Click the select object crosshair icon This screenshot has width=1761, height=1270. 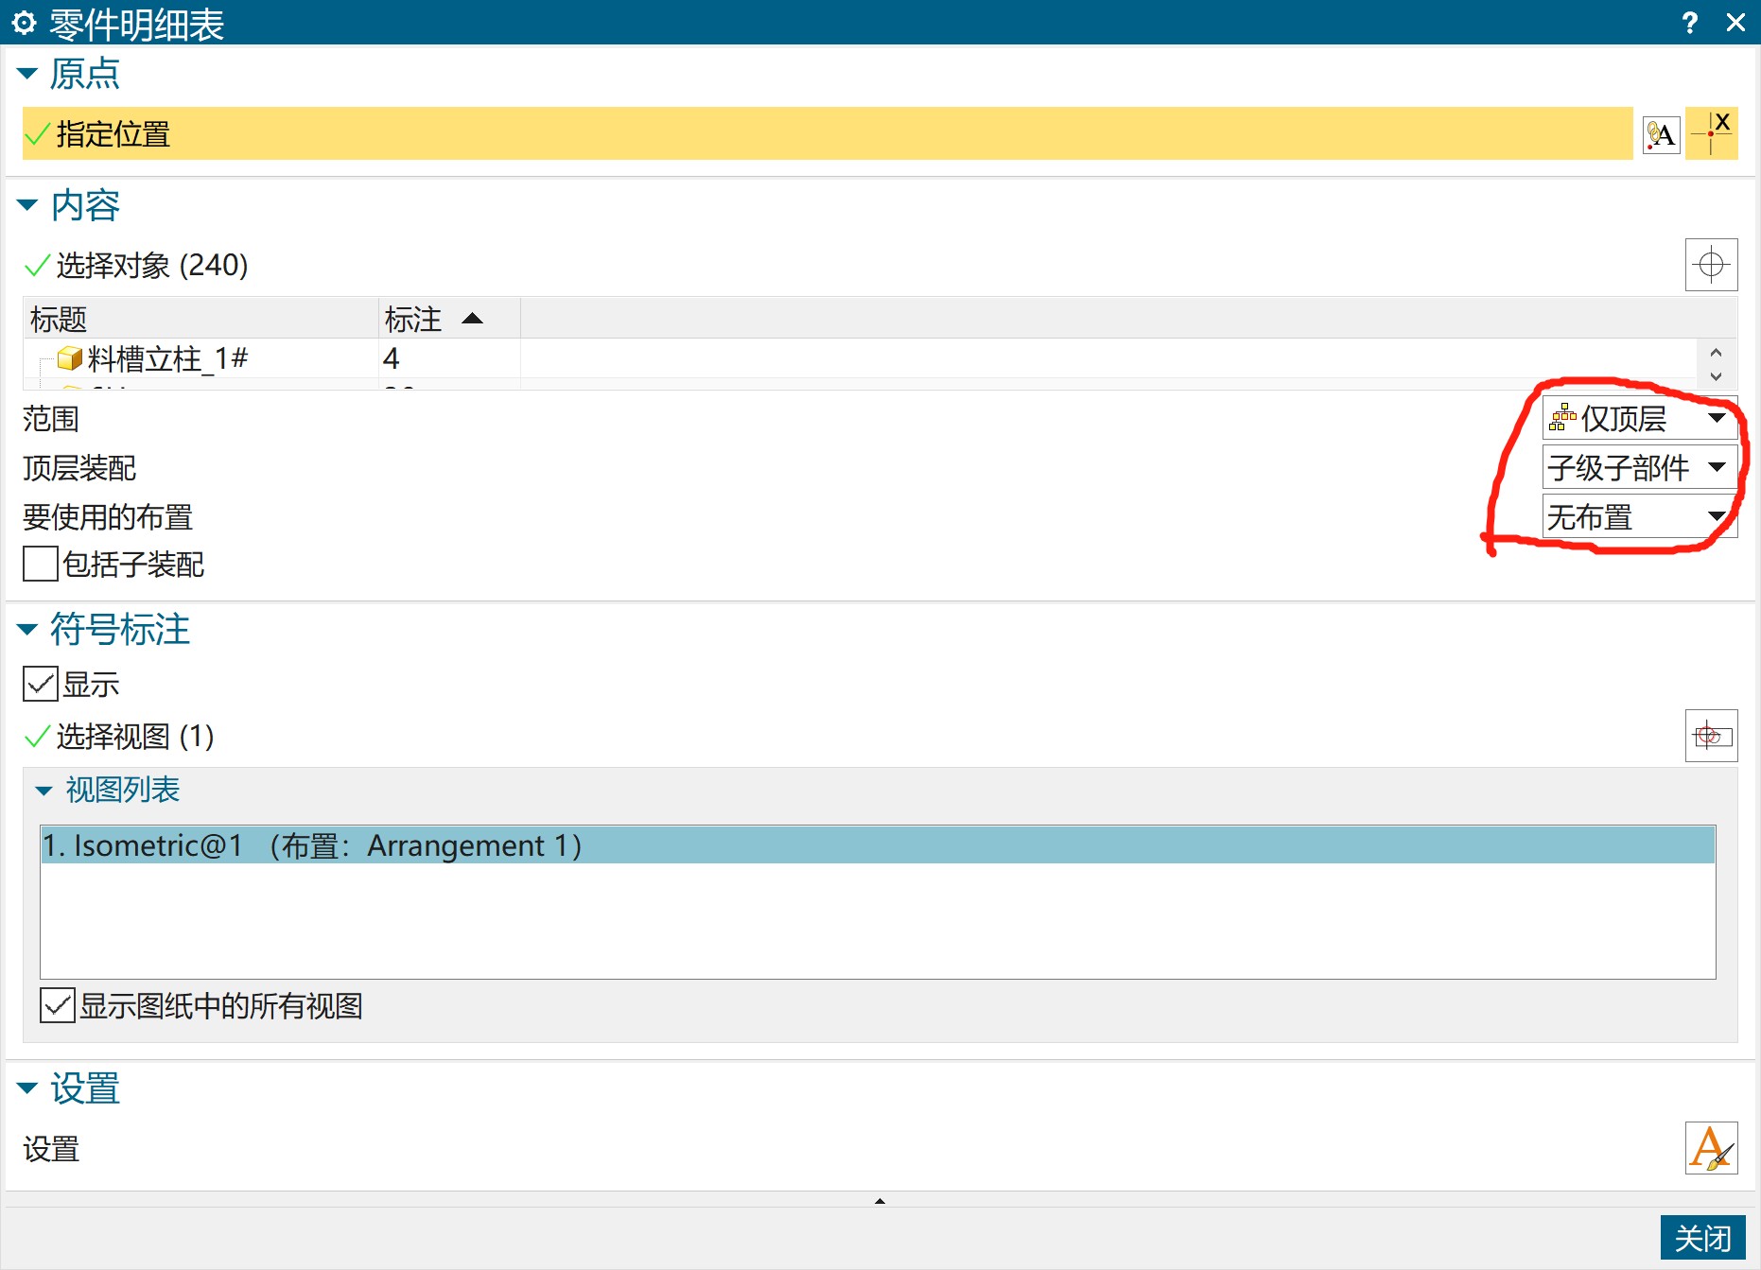pyautogui.click(x=1712, y=265)
